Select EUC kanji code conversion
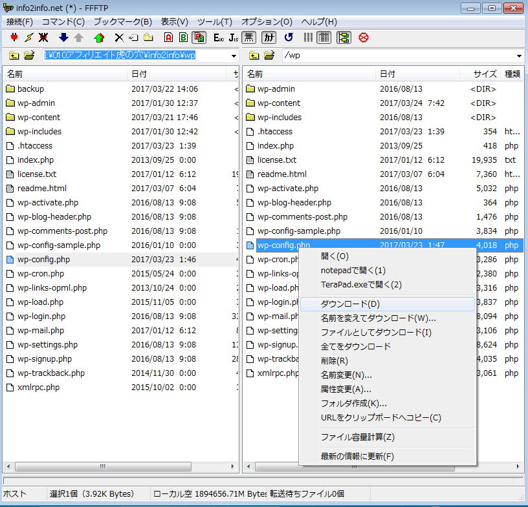The width and height of the screenshot is (528, 507). (x=219, y=37)
